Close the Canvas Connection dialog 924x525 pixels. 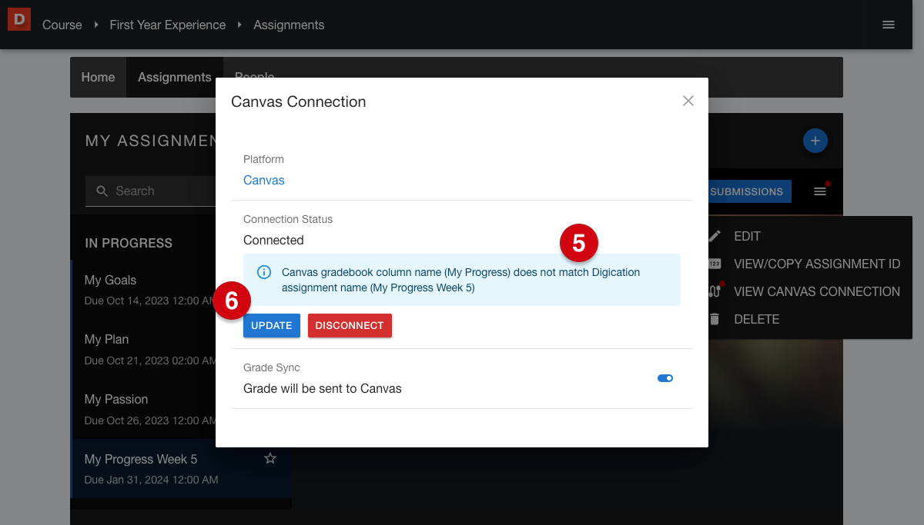(x=688, y=101)
